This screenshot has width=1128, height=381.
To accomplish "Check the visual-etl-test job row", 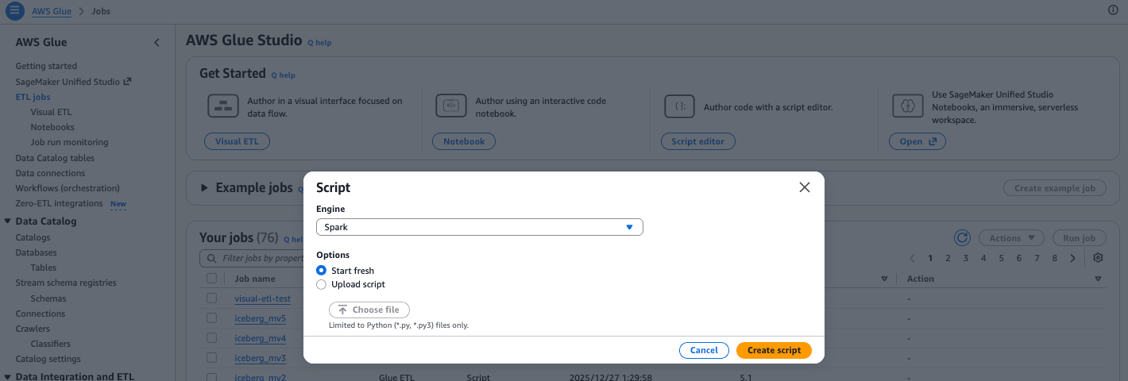I will point(211,298).
